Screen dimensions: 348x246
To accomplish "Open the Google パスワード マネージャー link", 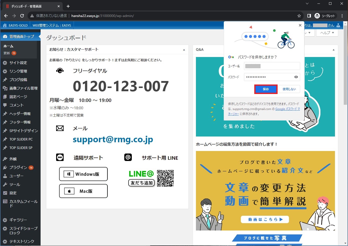I will tap(287, 109).
